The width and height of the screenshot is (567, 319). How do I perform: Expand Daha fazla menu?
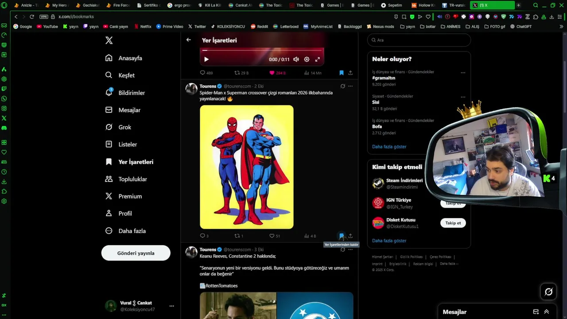point(125,231)
